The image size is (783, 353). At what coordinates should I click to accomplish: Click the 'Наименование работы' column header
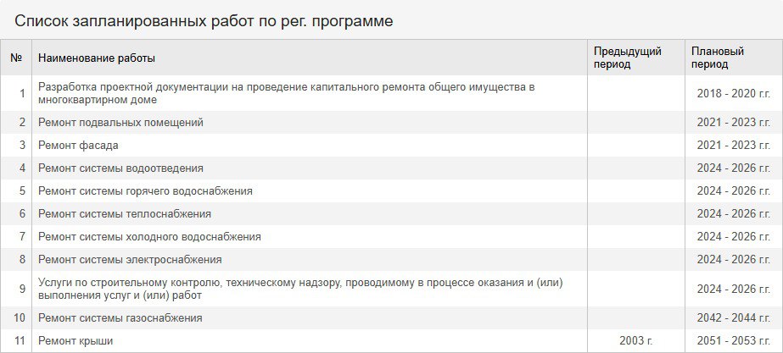[x=97, y=58]
